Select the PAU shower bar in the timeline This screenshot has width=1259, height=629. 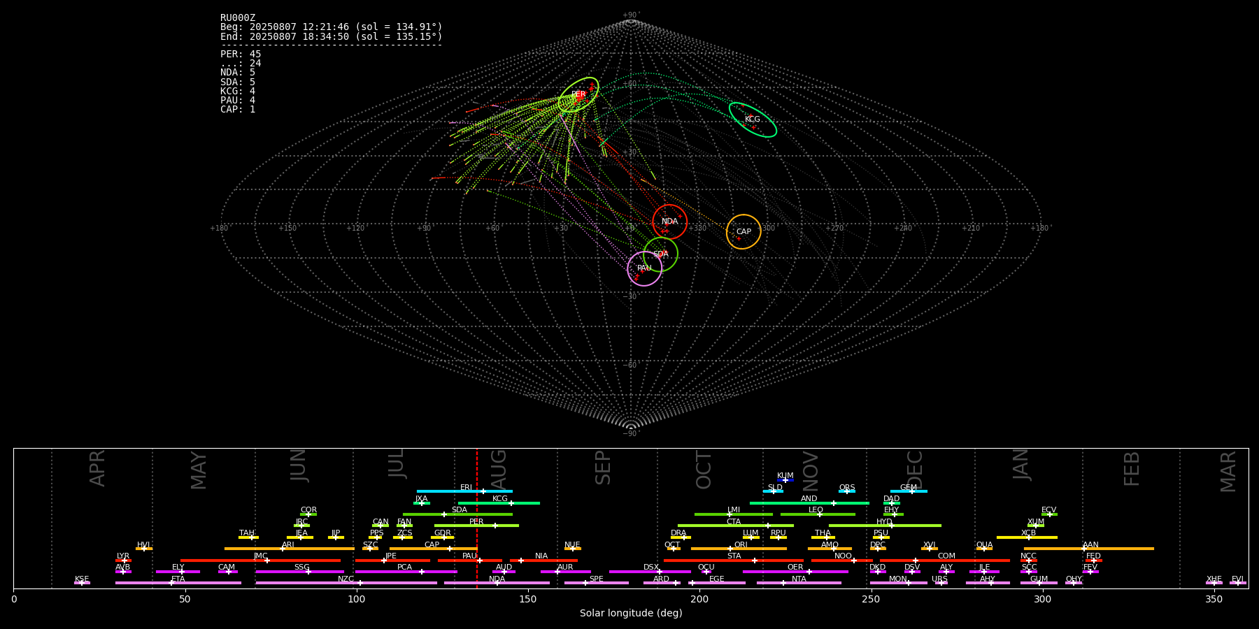click(469, 560)
